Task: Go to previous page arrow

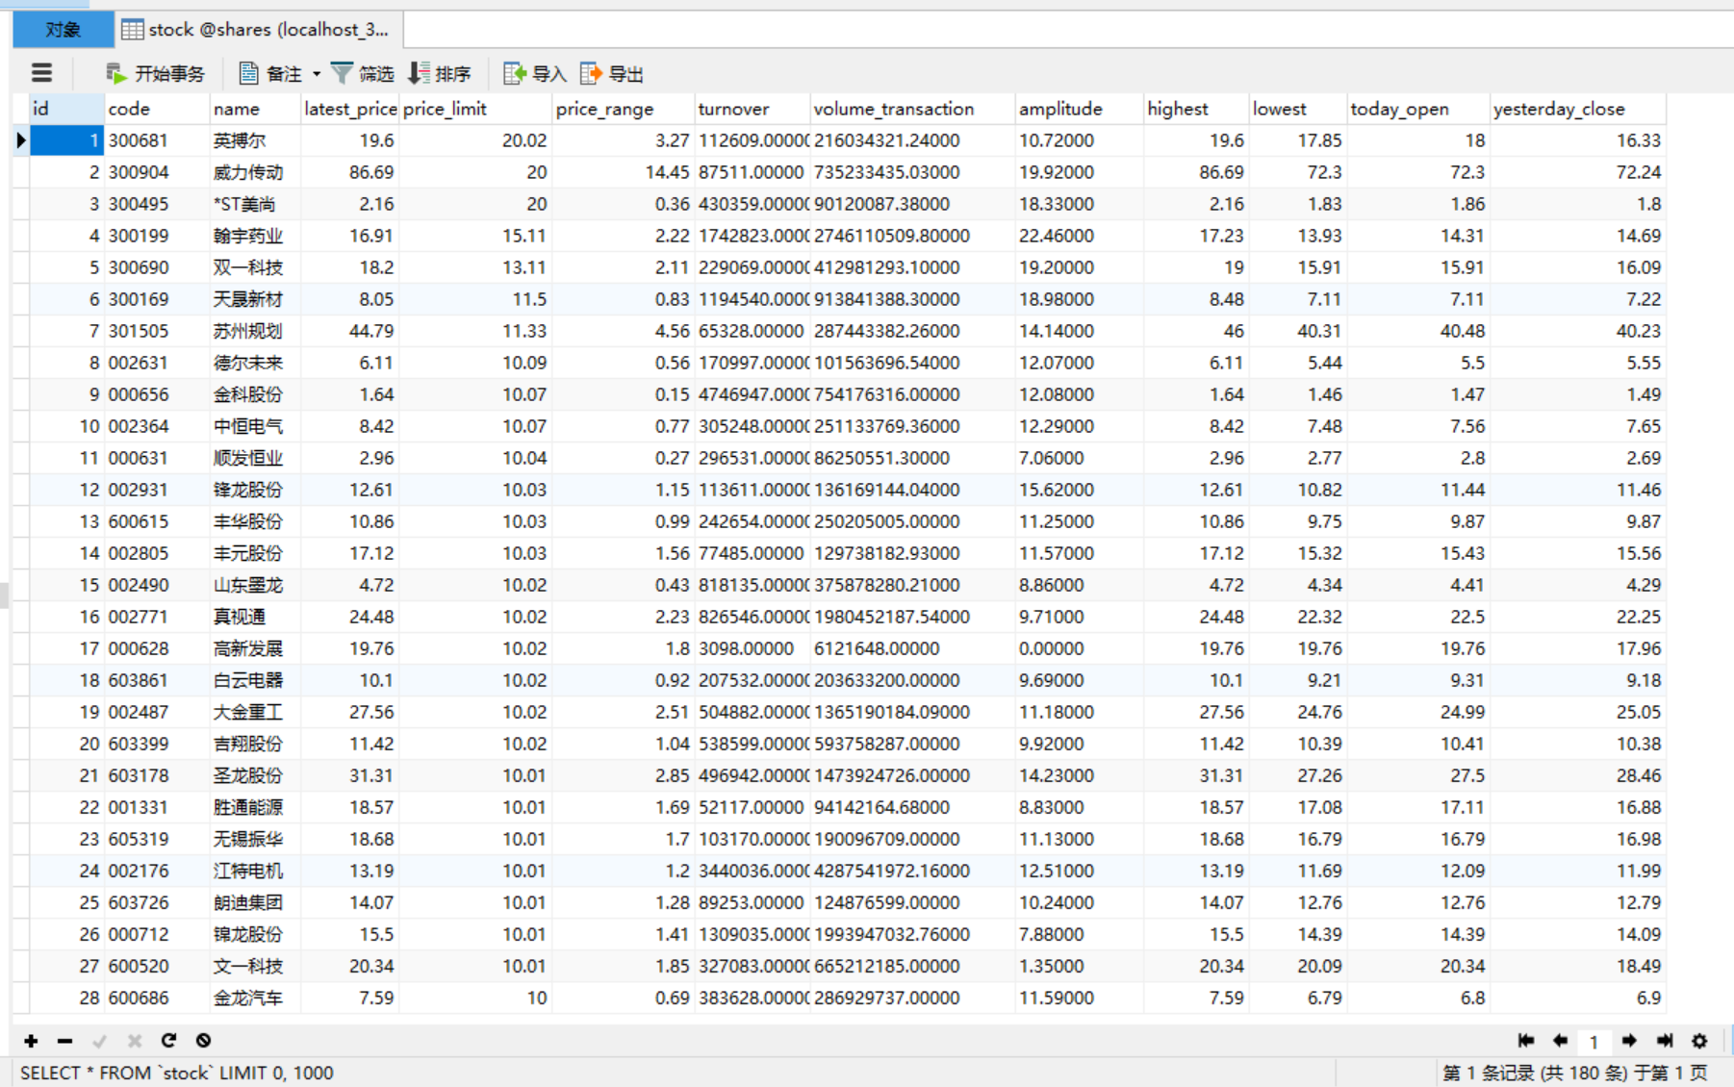Action: pyautogui.click(x=1560, y=1041)
